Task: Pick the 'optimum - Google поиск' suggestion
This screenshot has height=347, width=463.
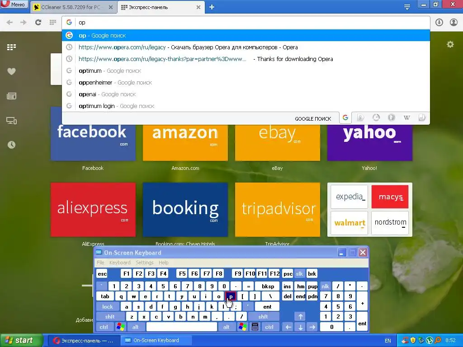Action: tap(246, 71)
